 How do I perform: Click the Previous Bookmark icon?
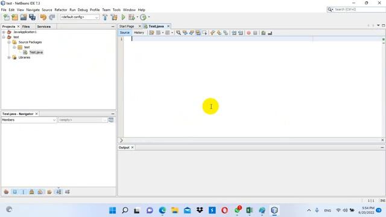click(213, 33)
